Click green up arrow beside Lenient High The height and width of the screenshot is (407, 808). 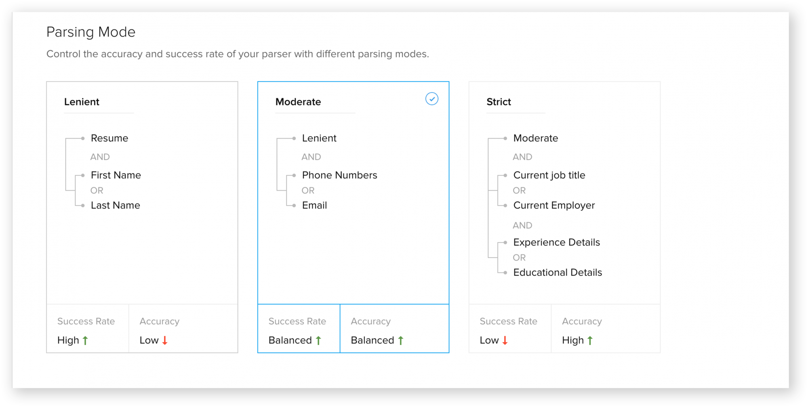[85, 340]
